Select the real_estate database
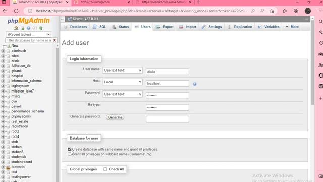 pos(20,121)
